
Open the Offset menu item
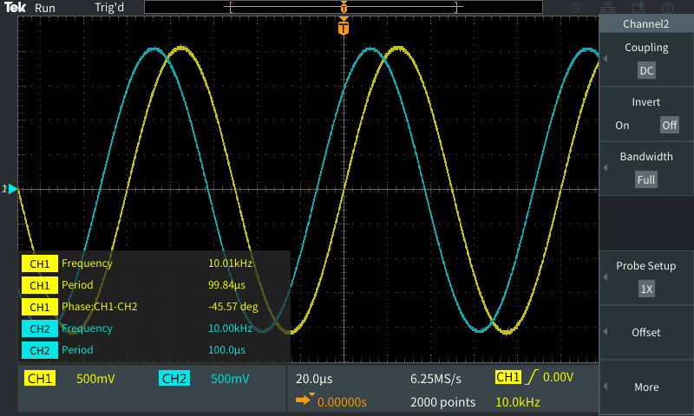tap(646, 333)
